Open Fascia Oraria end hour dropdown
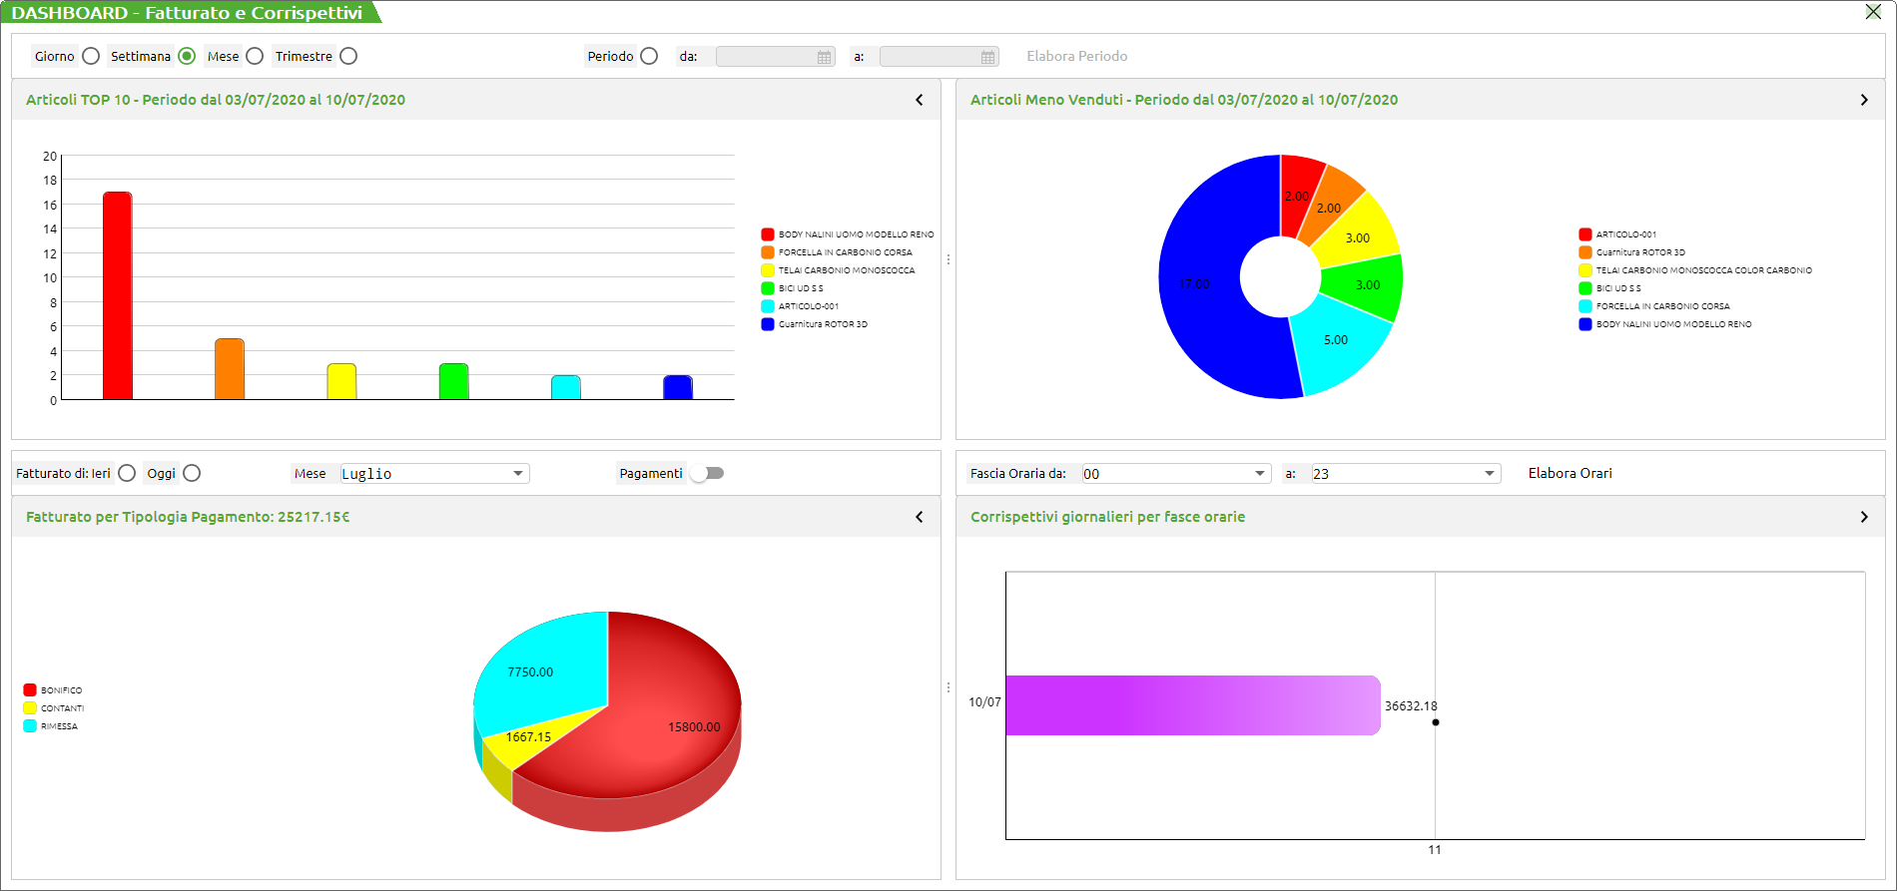The image size is (1897, 891). click(1490, 474)
